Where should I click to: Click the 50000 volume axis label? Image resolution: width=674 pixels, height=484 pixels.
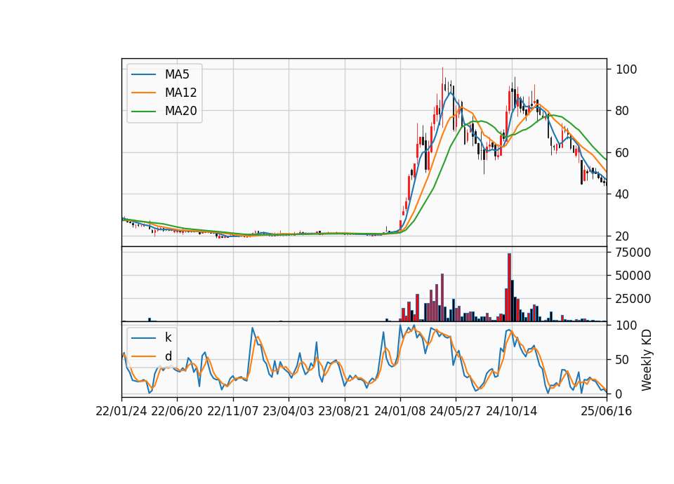coord(633,275)
